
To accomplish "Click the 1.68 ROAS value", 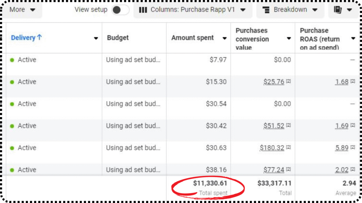I will (341, 82).
